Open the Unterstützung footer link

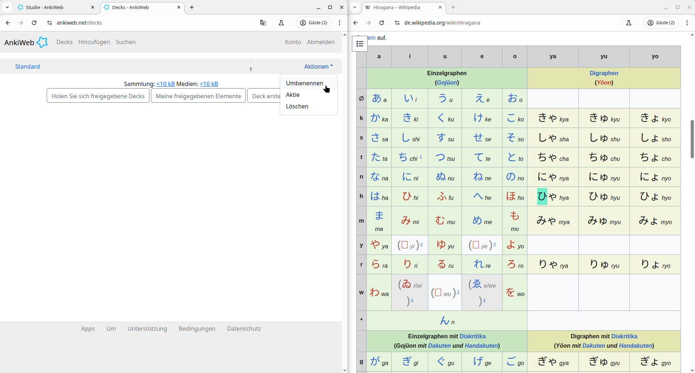(x=147, y=329)
